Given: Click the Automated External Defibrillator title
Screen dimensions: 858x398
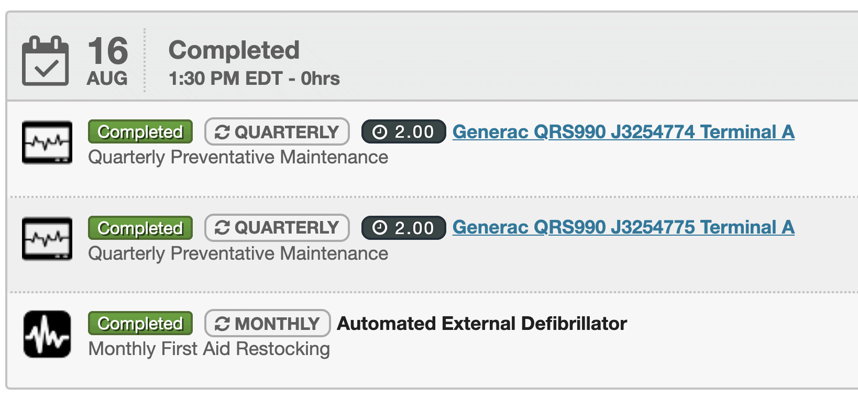Looking at the screenshot, I should (x=482, y=324).
